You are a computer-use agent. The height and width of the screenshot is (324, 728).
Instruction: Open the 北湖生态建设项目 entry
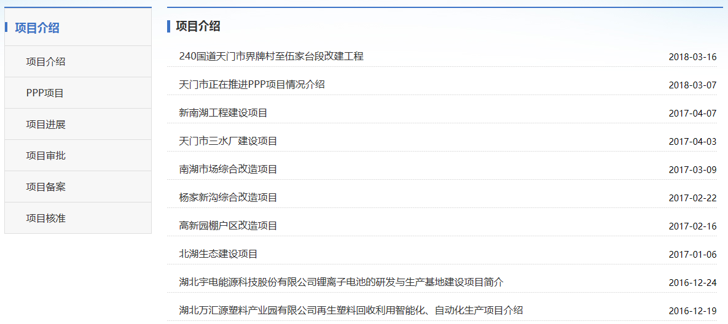pyautogui.click(x=218, y=254)
